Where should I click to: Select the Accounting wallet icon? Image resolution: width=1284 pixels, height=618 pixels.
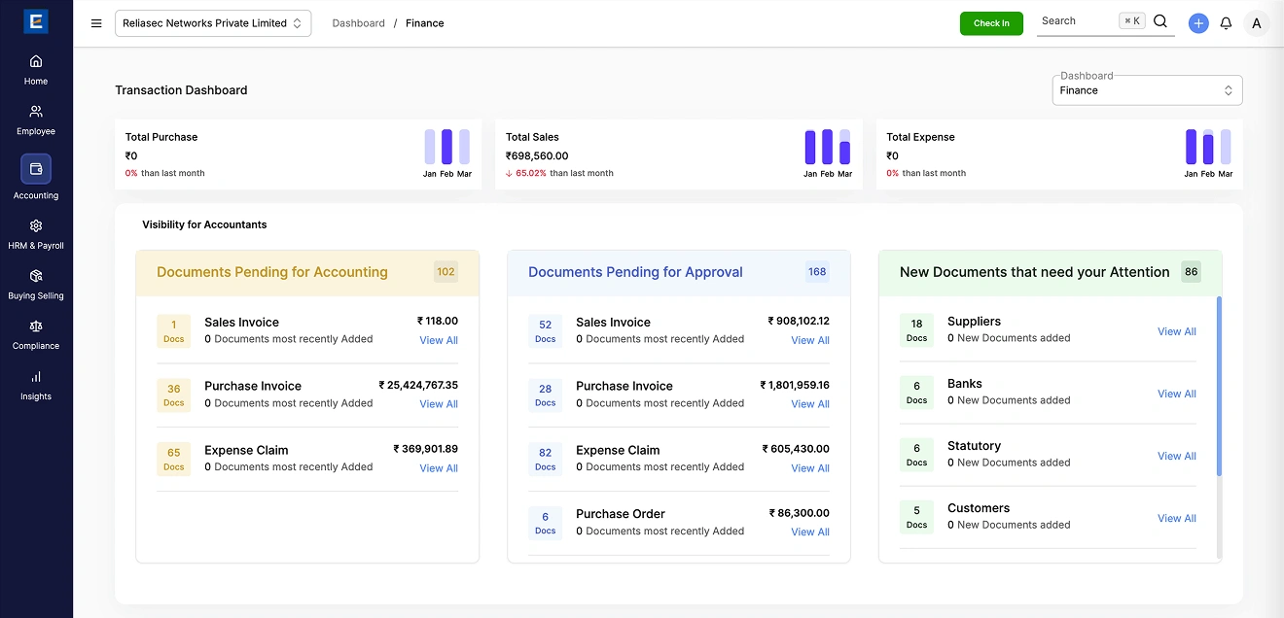pyautogui.click(x=36, y=169)
